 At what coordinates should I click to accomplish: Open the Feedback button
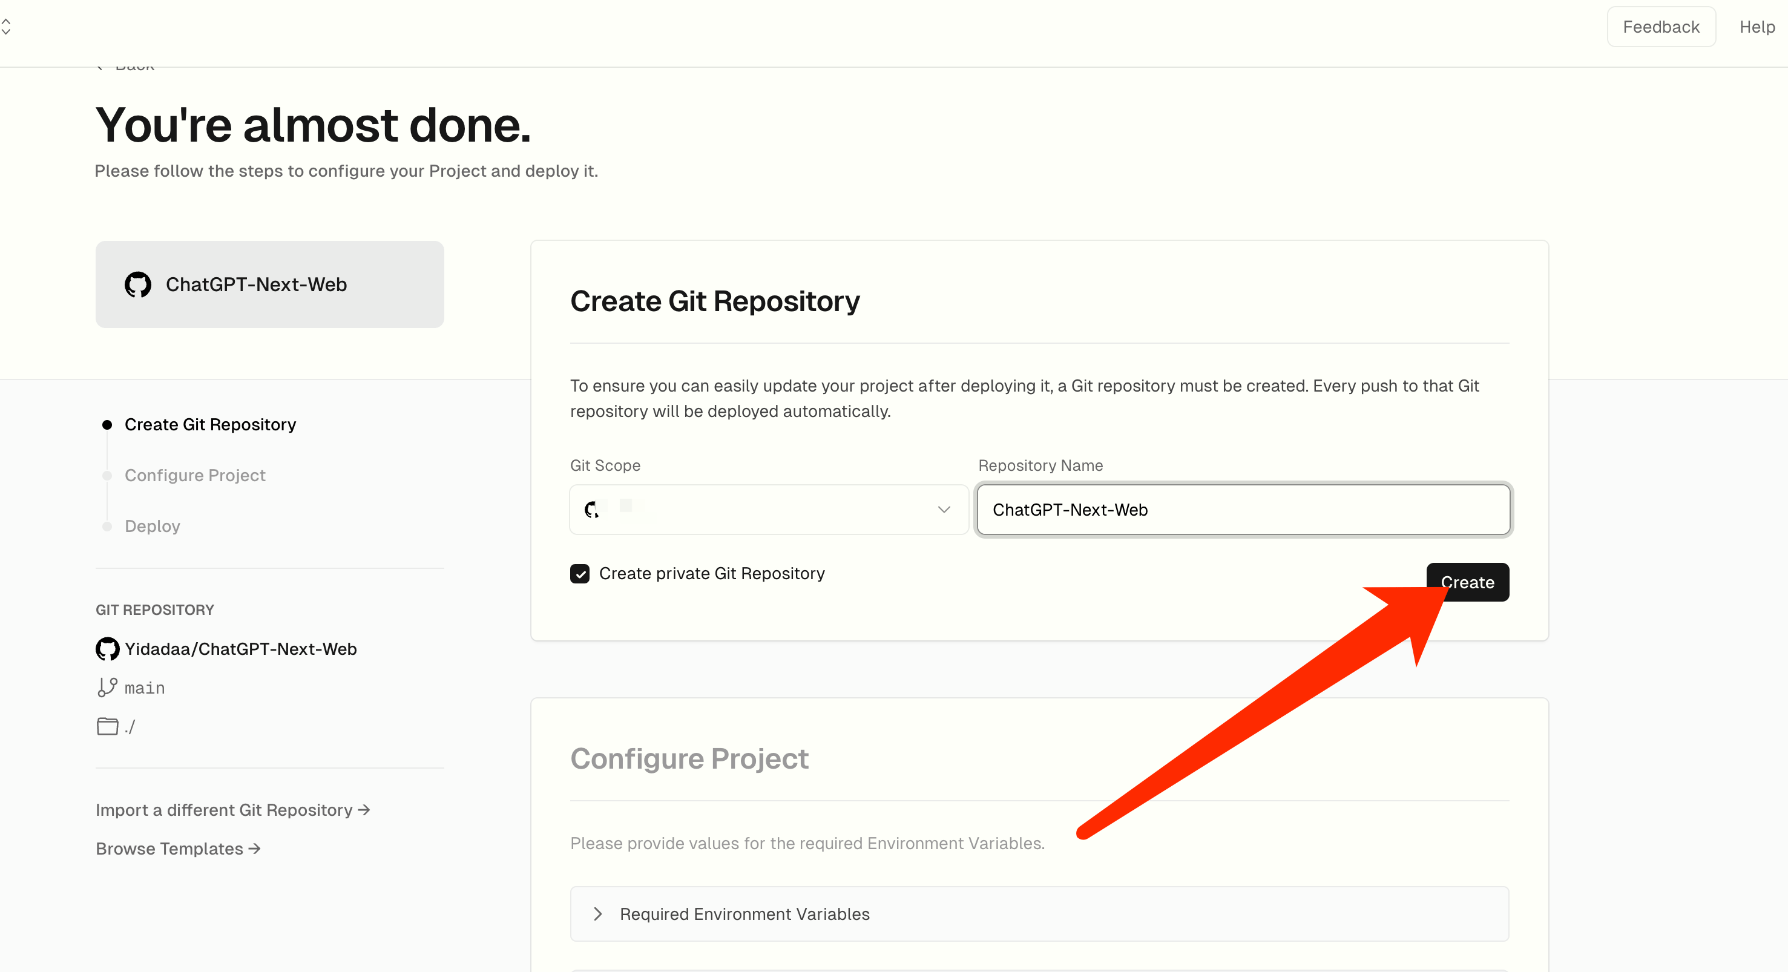point(1660,27)
